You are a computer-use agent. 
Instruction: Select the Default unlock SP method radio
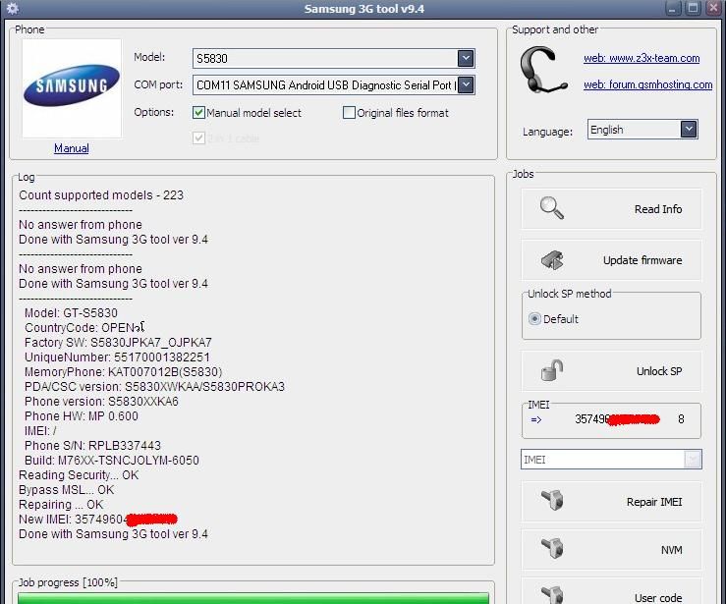(x=534, y=319)
